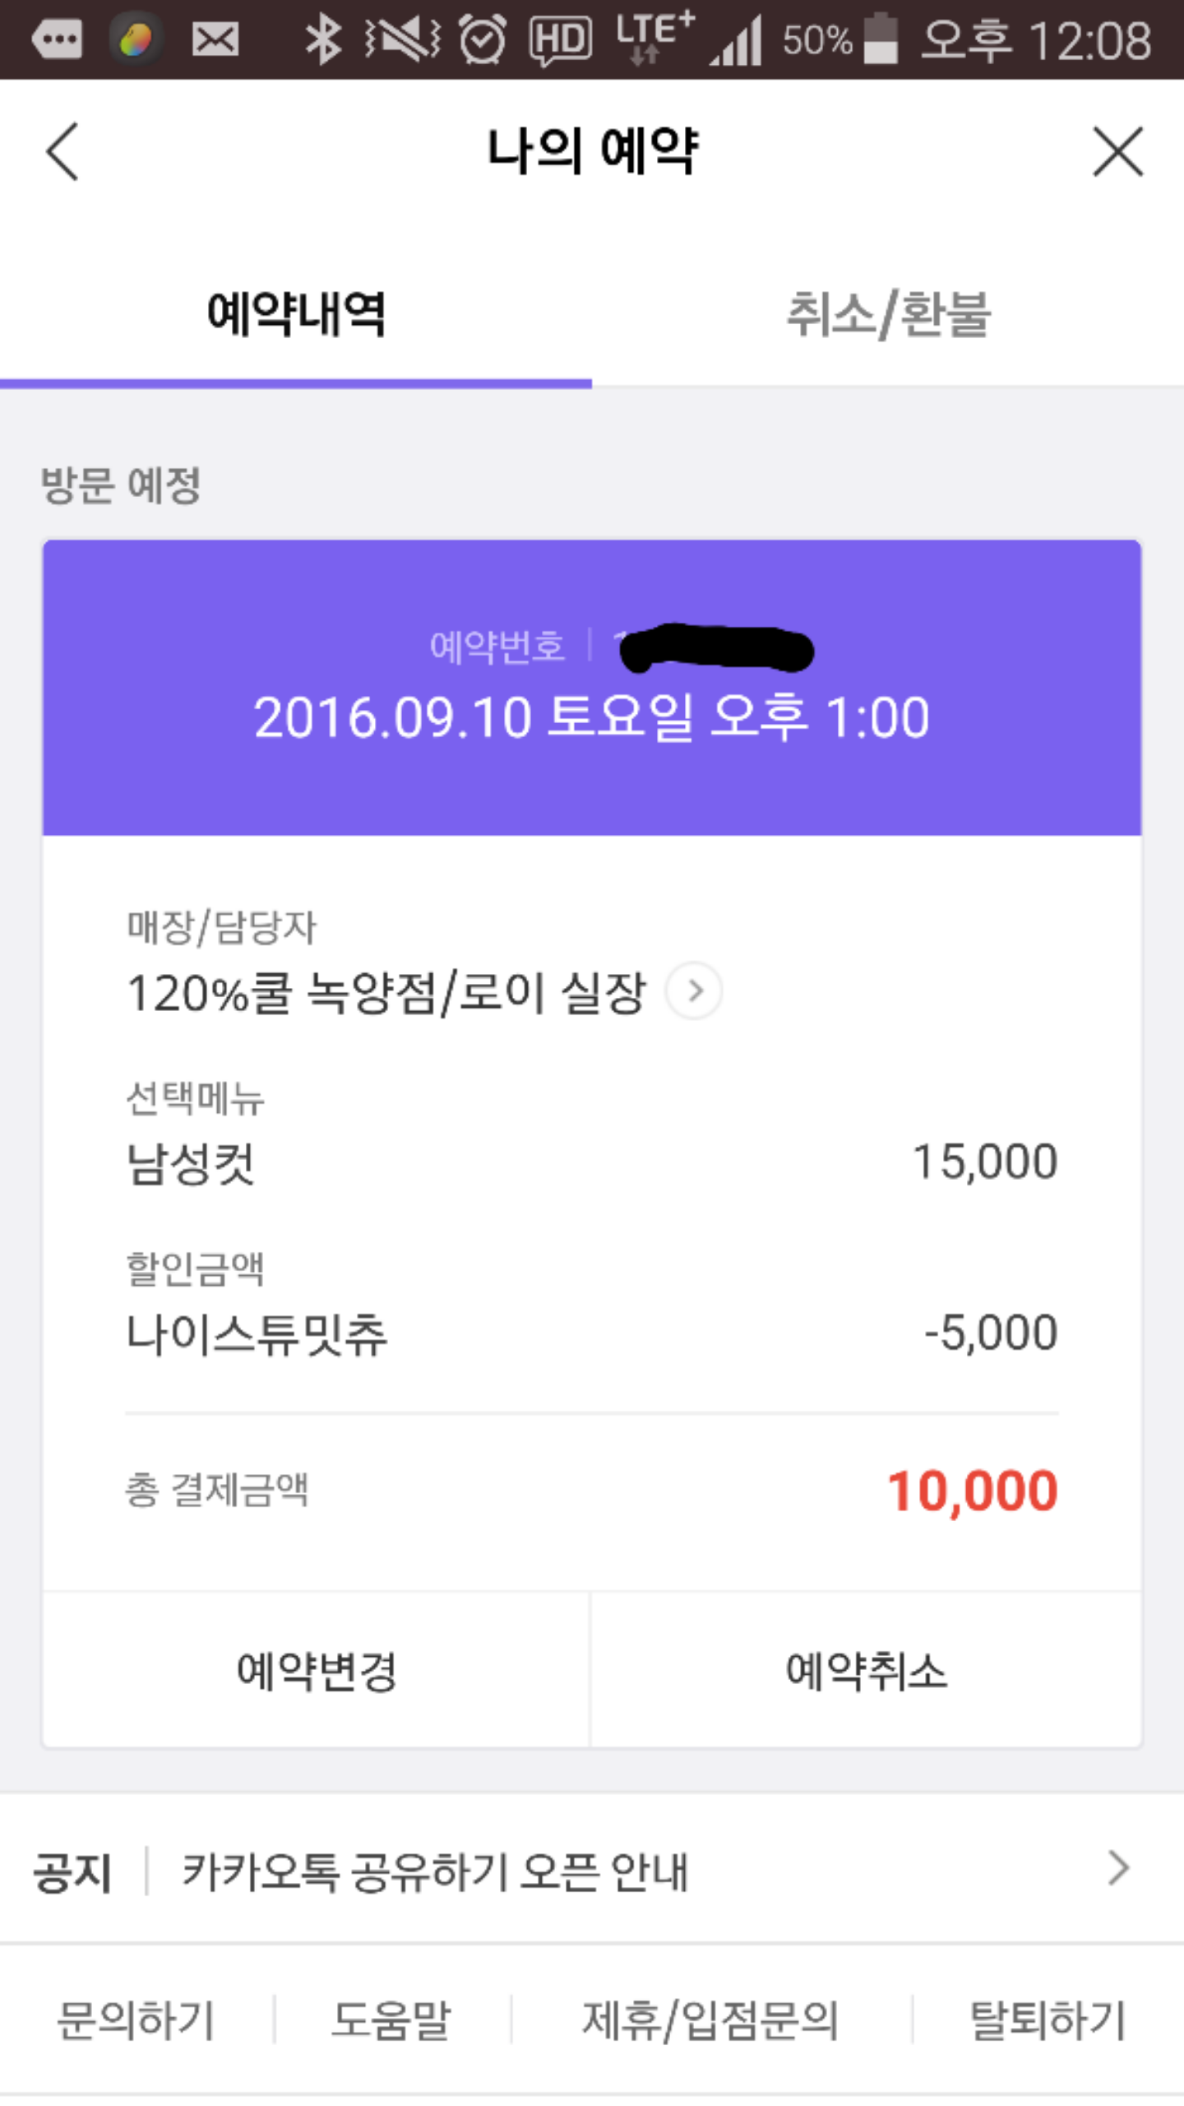
Task: Tap the mail notification icon
Action: pos(215,39)
